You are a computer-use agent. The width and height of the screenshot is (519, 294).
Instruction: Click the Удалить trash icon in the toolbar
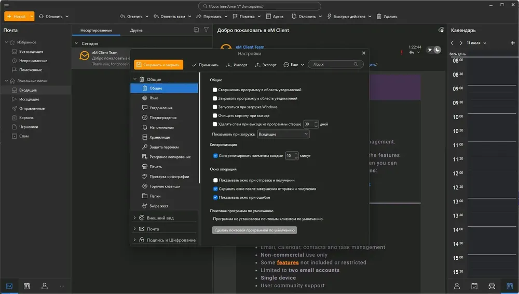click(x=379, y=16)
